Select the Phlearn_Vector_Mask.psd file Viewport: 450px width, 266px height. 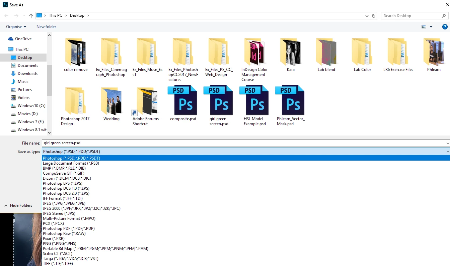291,105
